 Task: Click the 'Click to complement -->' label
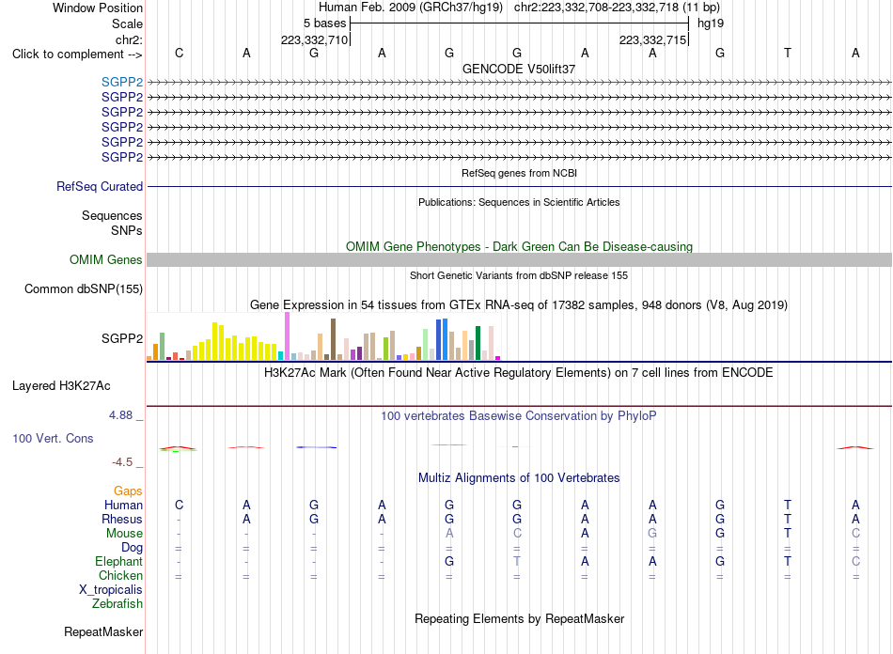(77, 54)
